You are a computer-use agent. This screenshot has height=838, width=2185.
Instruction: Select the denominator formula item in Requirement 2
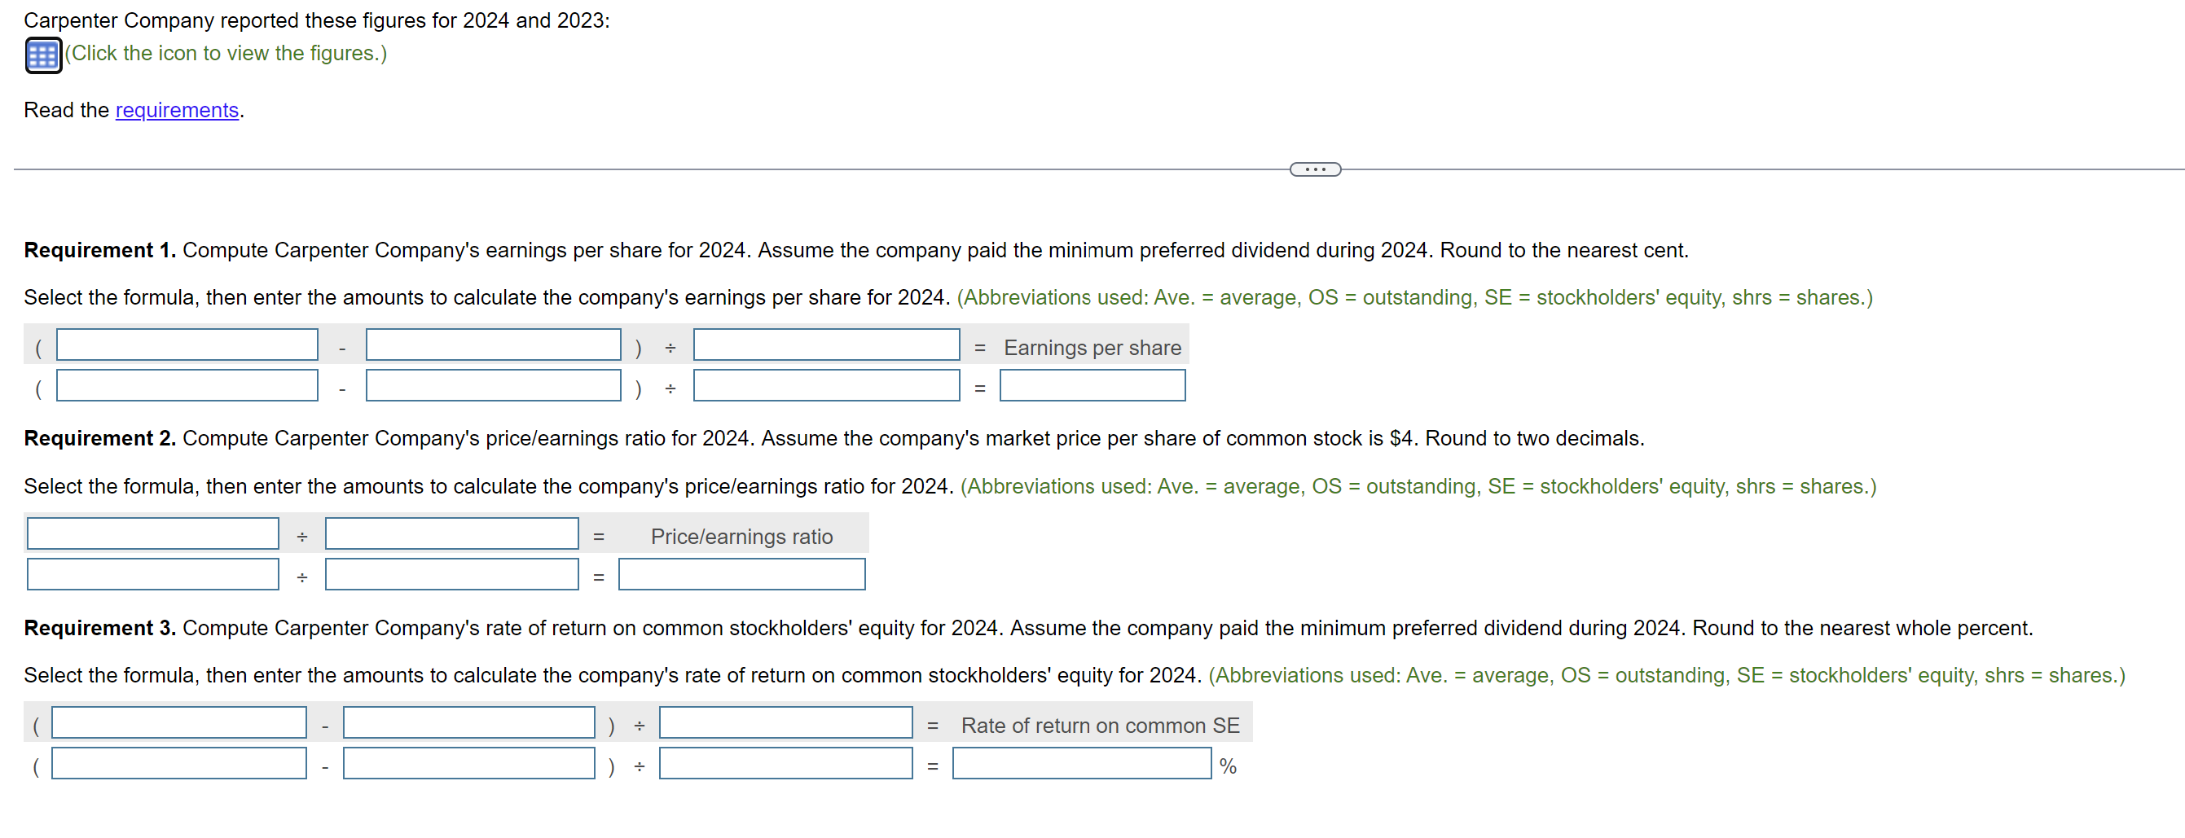(x=451, y=533)
